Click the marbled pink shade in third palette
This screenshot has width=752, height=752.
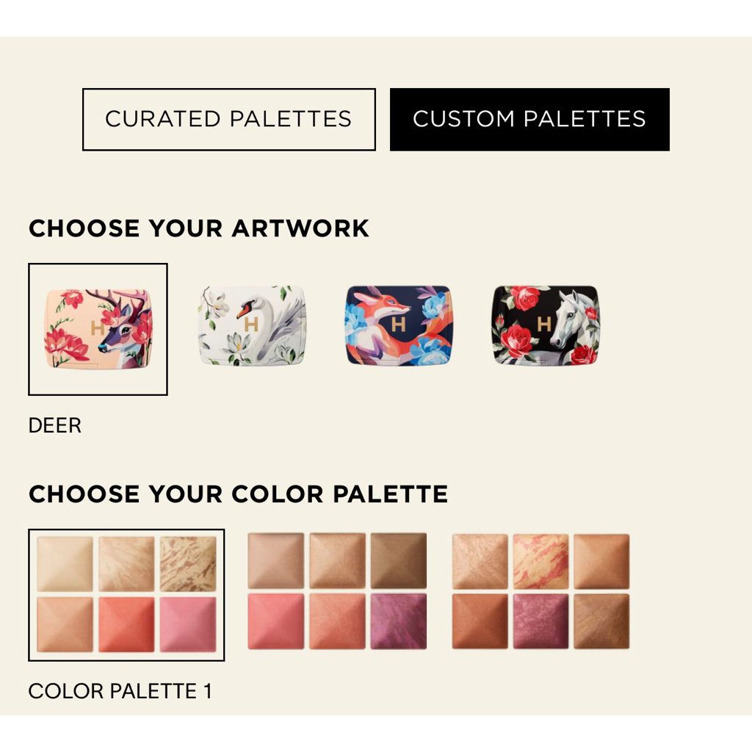point(540,562)
